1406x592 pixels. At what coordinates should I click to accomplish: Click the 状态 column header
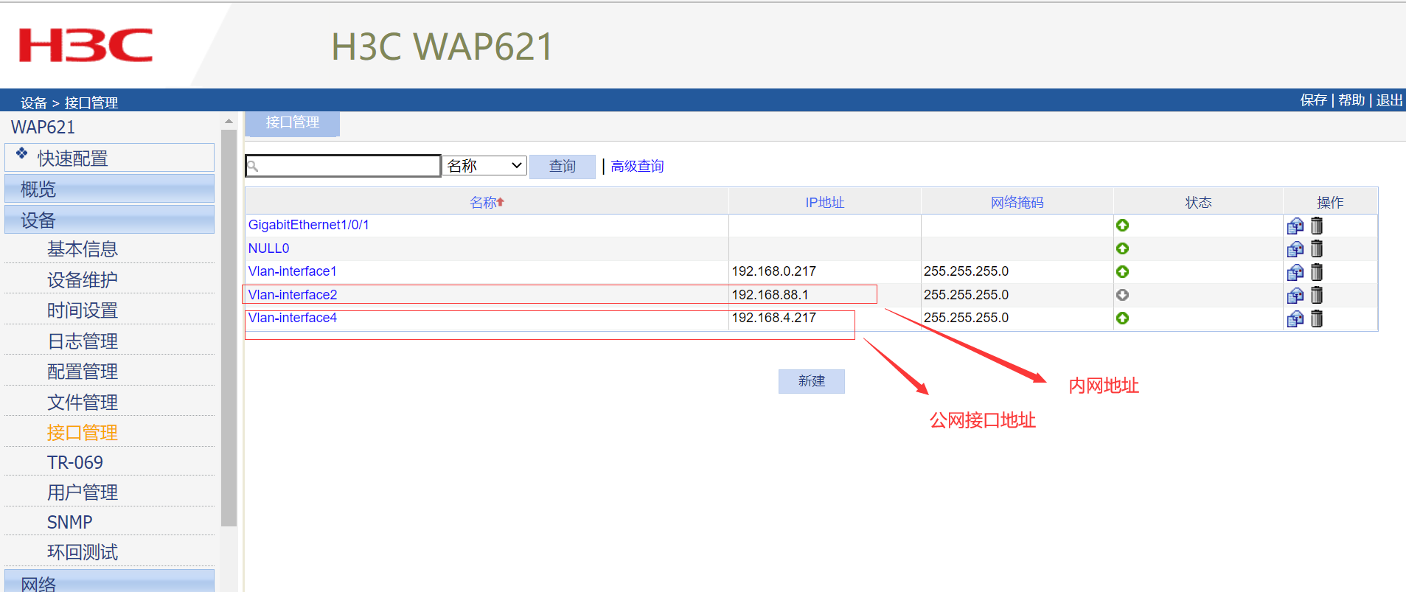click(1199, 202)
